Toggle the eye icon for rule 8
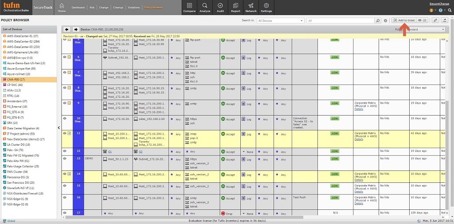The height and width of the screenshot is (224, 454). click(65, 88)
